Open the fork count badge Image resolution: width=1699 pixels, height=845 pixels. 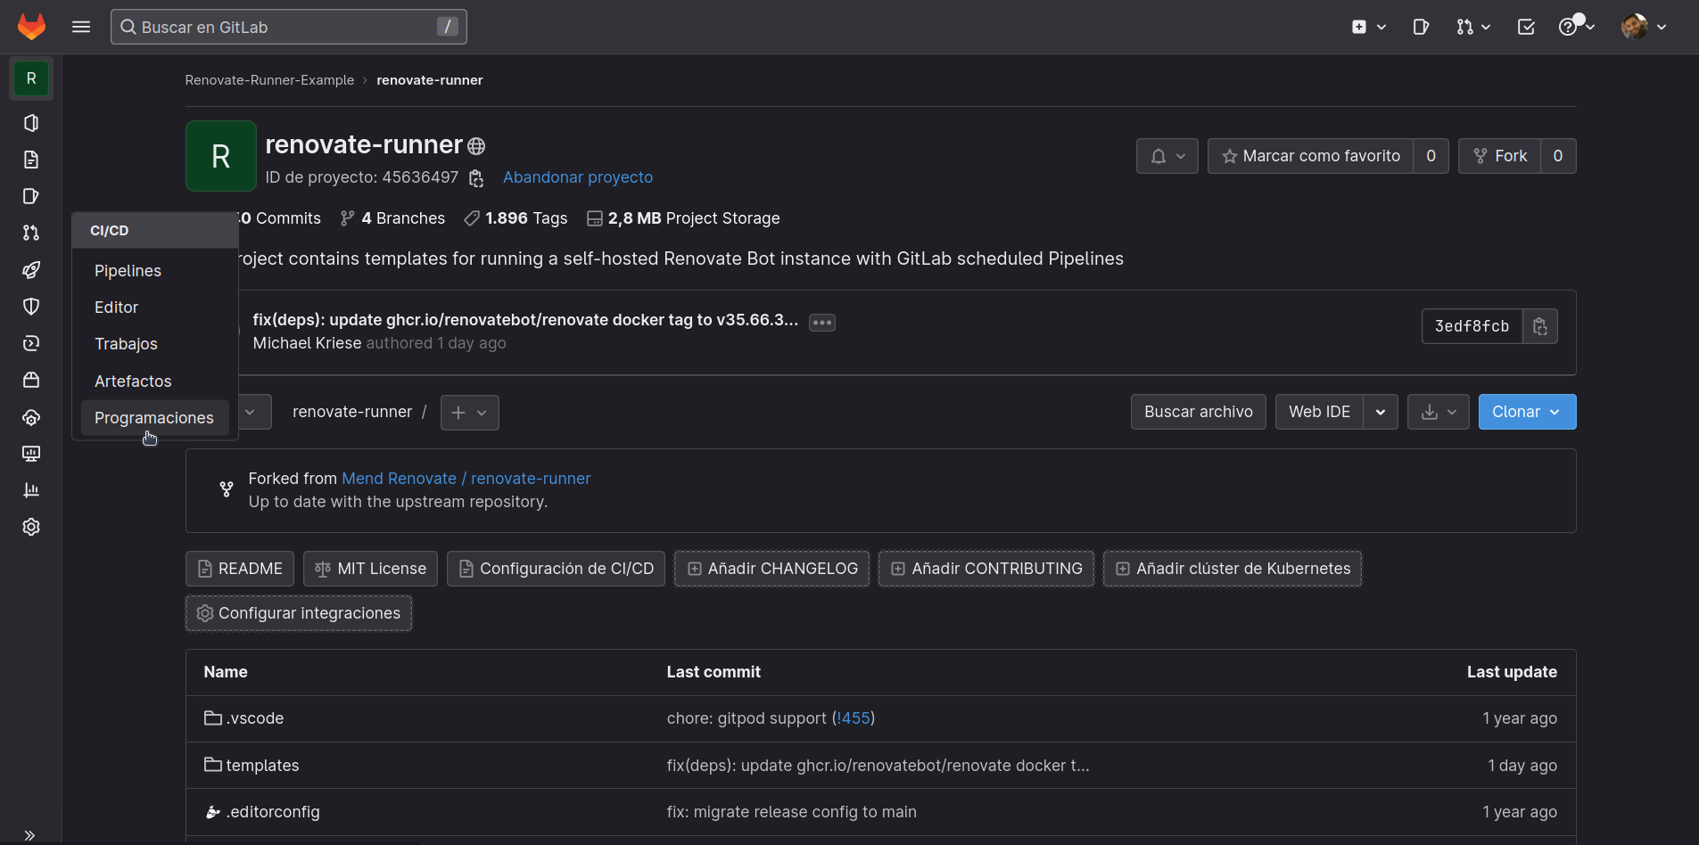point(1558,156)
